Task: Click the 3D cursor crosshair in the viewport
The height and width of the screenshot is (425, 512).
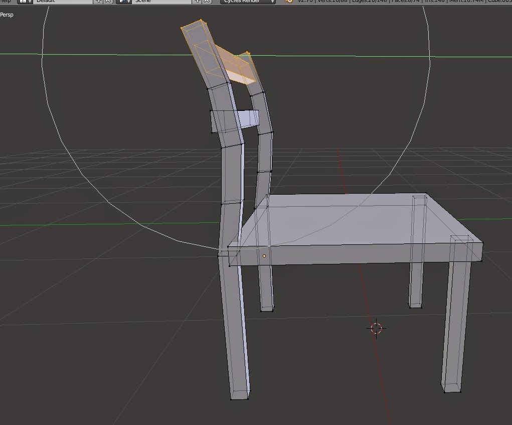Action: click(377, 328)
